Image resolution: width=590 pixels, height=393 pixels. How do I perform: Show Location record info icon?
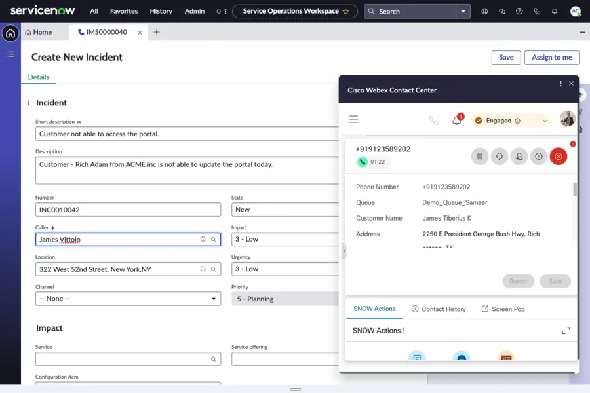click(203, 269)
